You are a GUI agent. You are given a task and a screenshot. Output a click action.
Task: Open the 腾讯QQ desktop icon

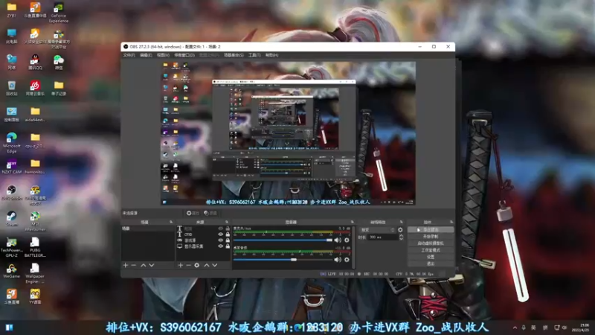pyautogui.click(x=35, y=63)
